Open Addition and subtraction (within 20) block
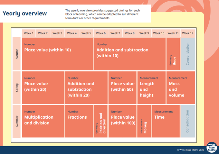219x154 pixels. 86,87
